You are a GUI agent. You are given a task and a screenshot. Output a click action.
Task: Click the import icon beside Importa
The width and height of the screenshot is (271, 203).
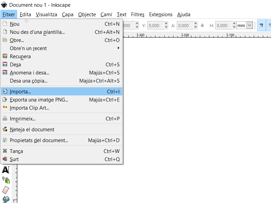tap(5, 91)
